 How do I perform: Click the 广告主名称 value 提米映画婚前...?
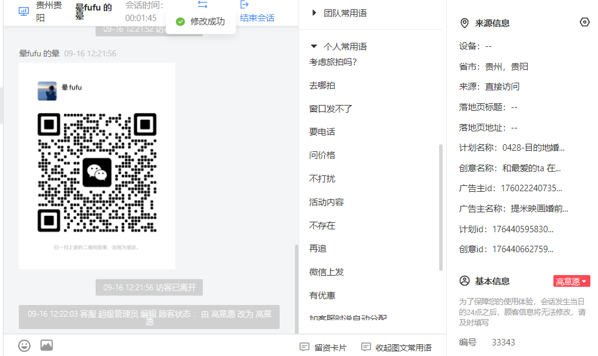[539, 209]
